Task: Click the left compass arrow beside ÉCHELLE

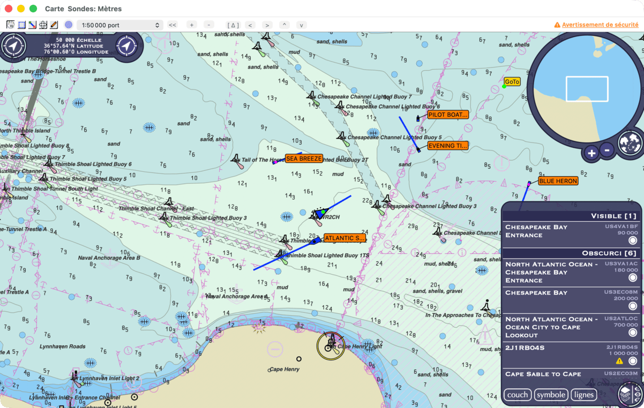Action: (13, 46)
